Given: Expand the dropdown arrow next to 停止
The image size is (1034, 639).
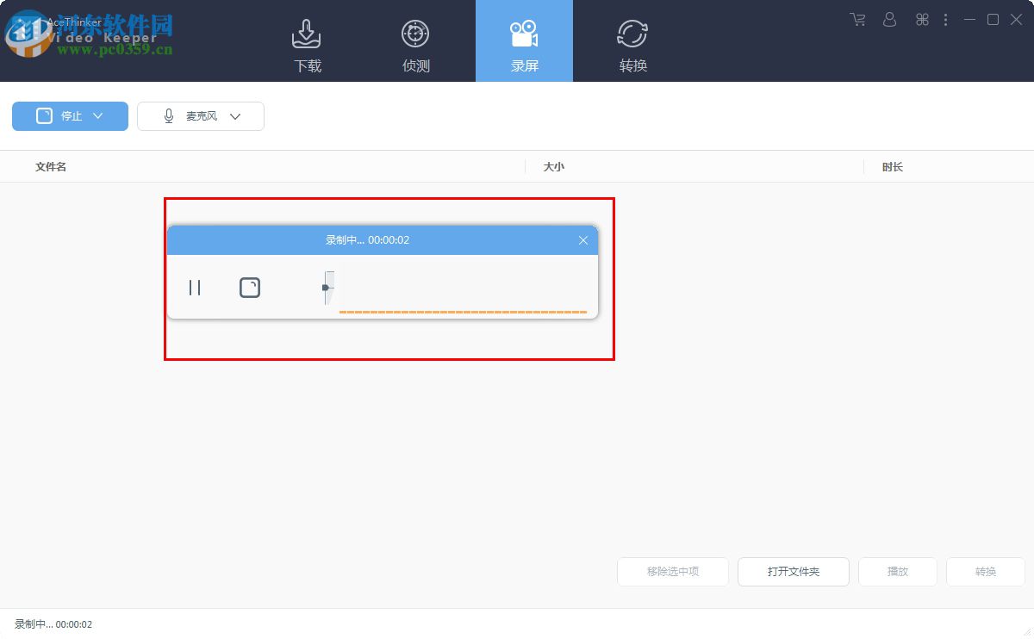Looking at the screenshot, I should [x=97, y=115].
